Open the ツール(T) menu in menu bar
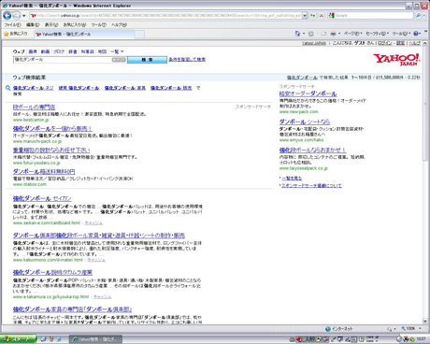The height and width of the screenshot is (344, 430). click(x=99, y=25)
